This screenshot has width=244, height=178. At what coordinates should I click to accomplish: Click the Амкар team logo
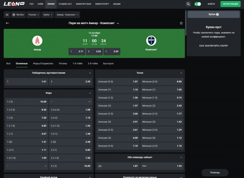37,41
